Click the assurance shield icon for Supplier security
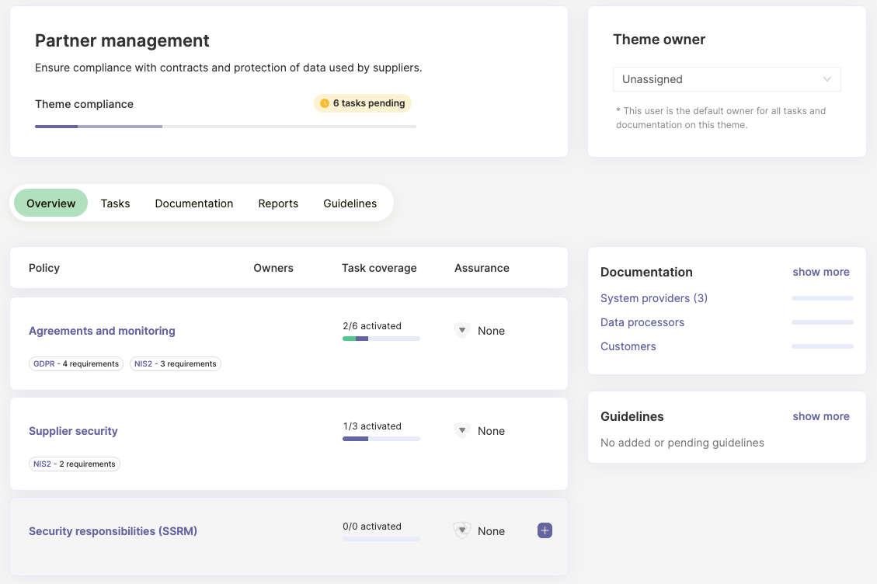 pos(462,430)
